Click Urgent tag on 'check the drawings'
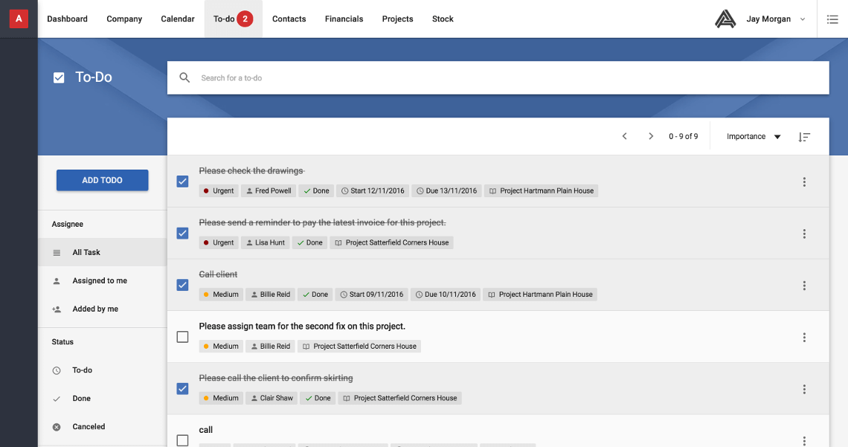 coord(219,191)
